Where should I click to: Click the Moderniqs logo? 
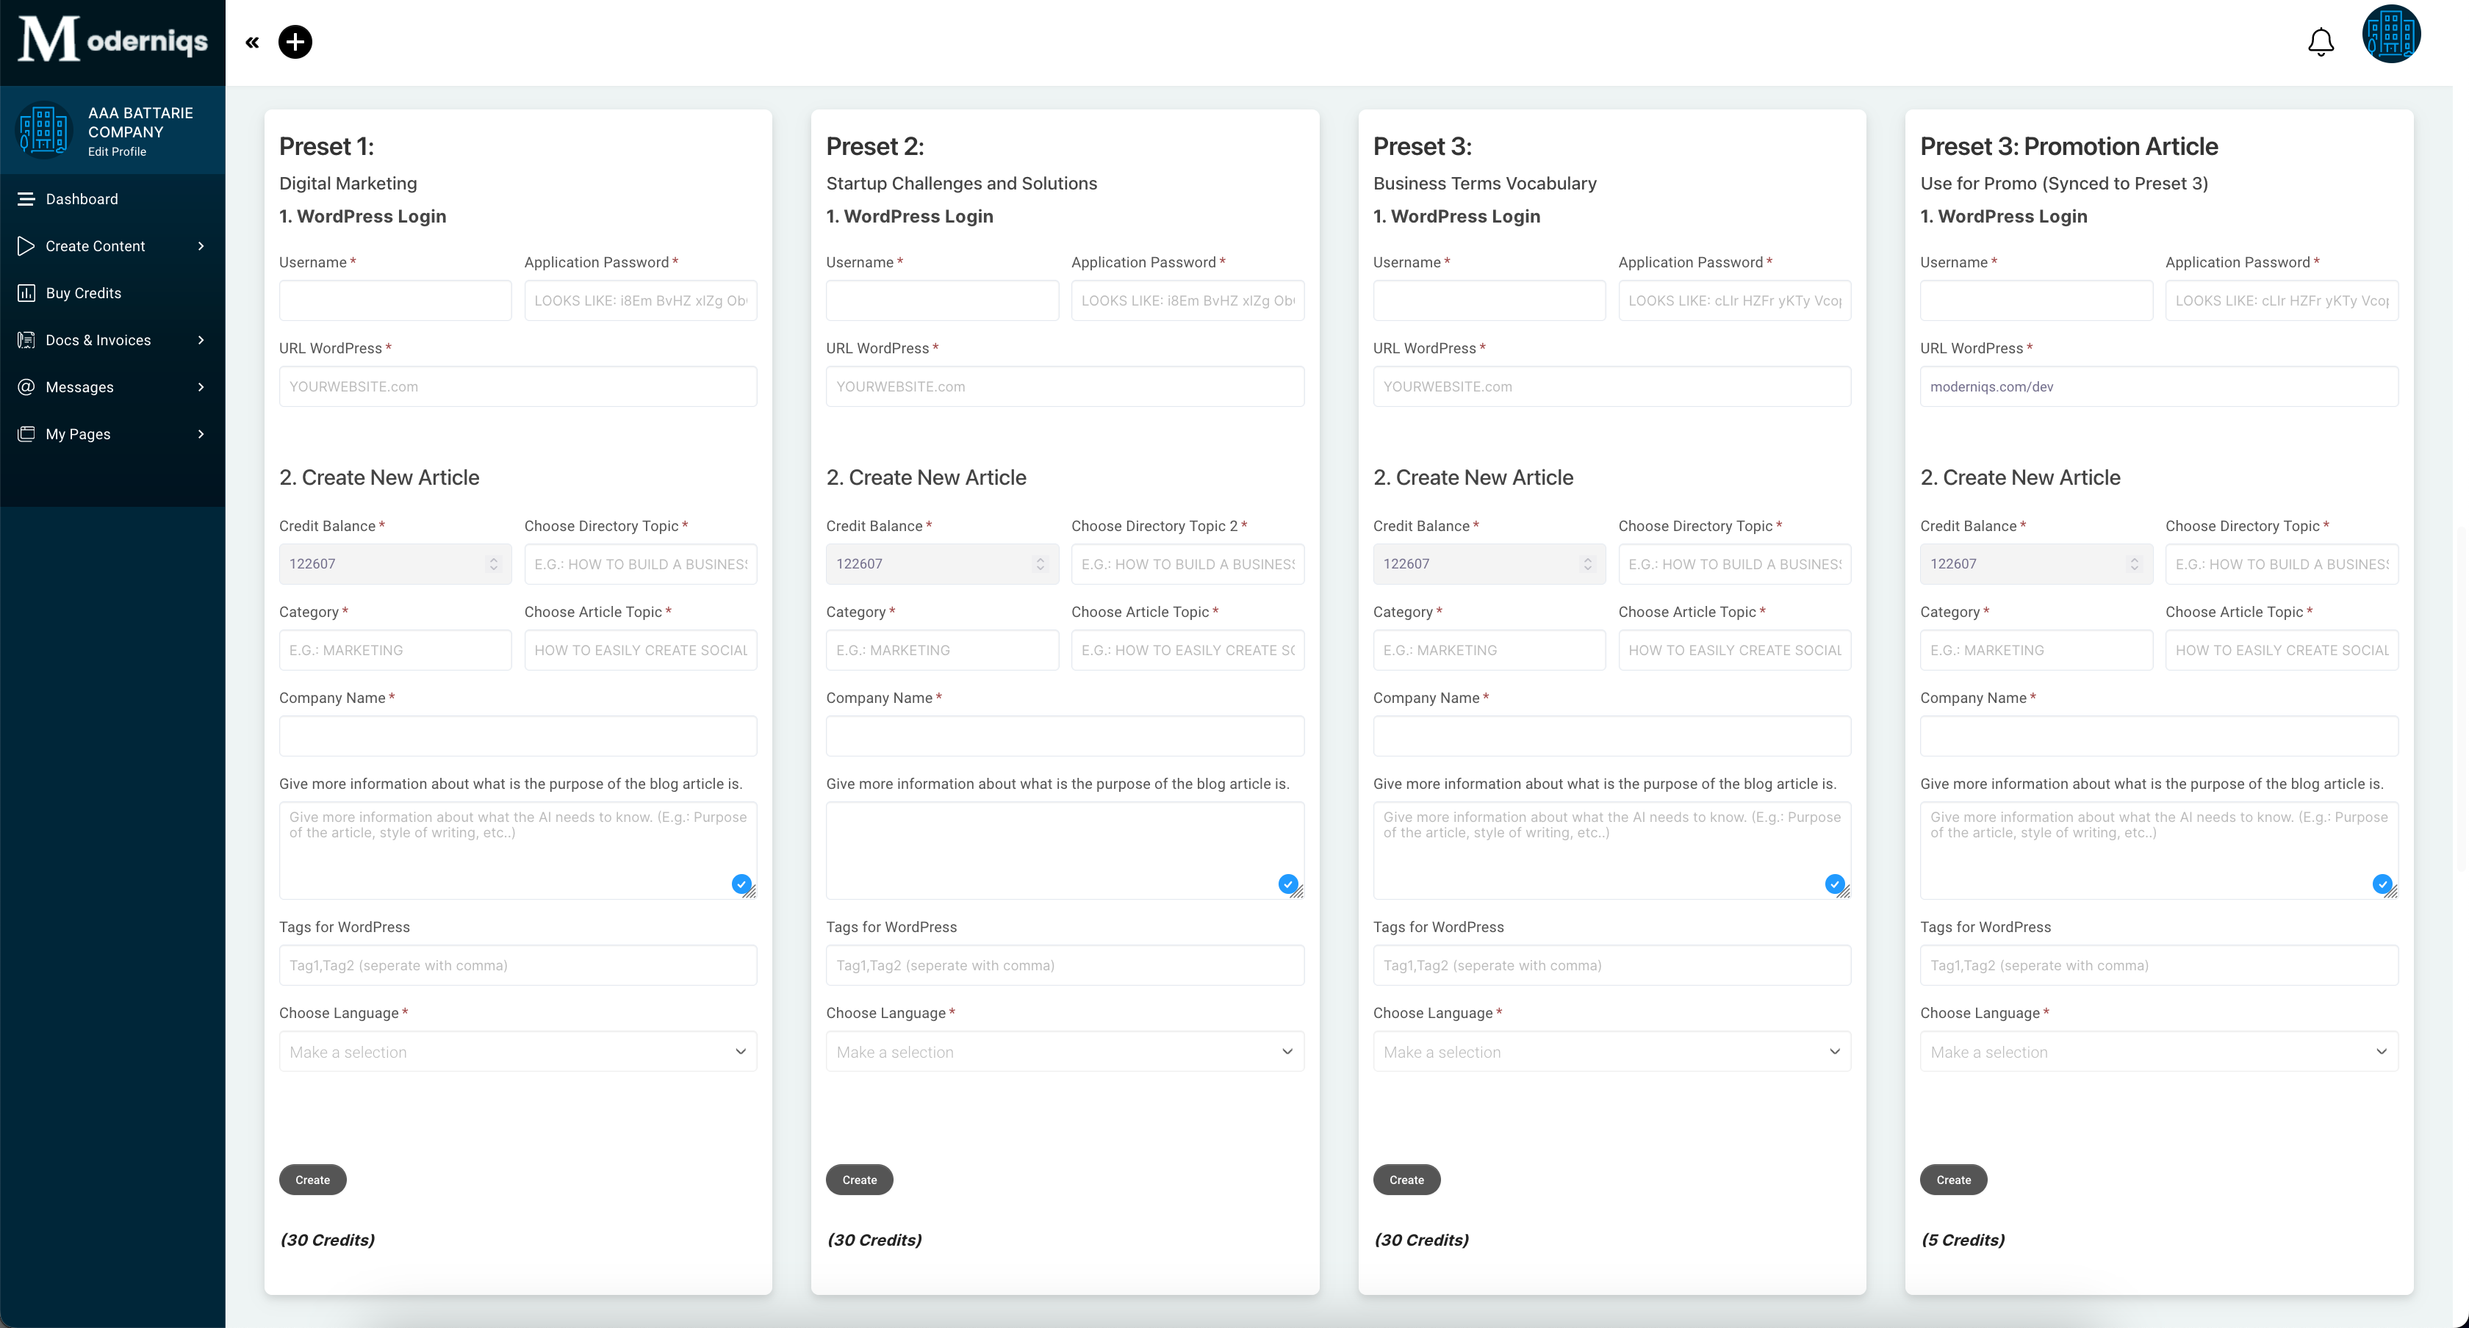(113, 40)
